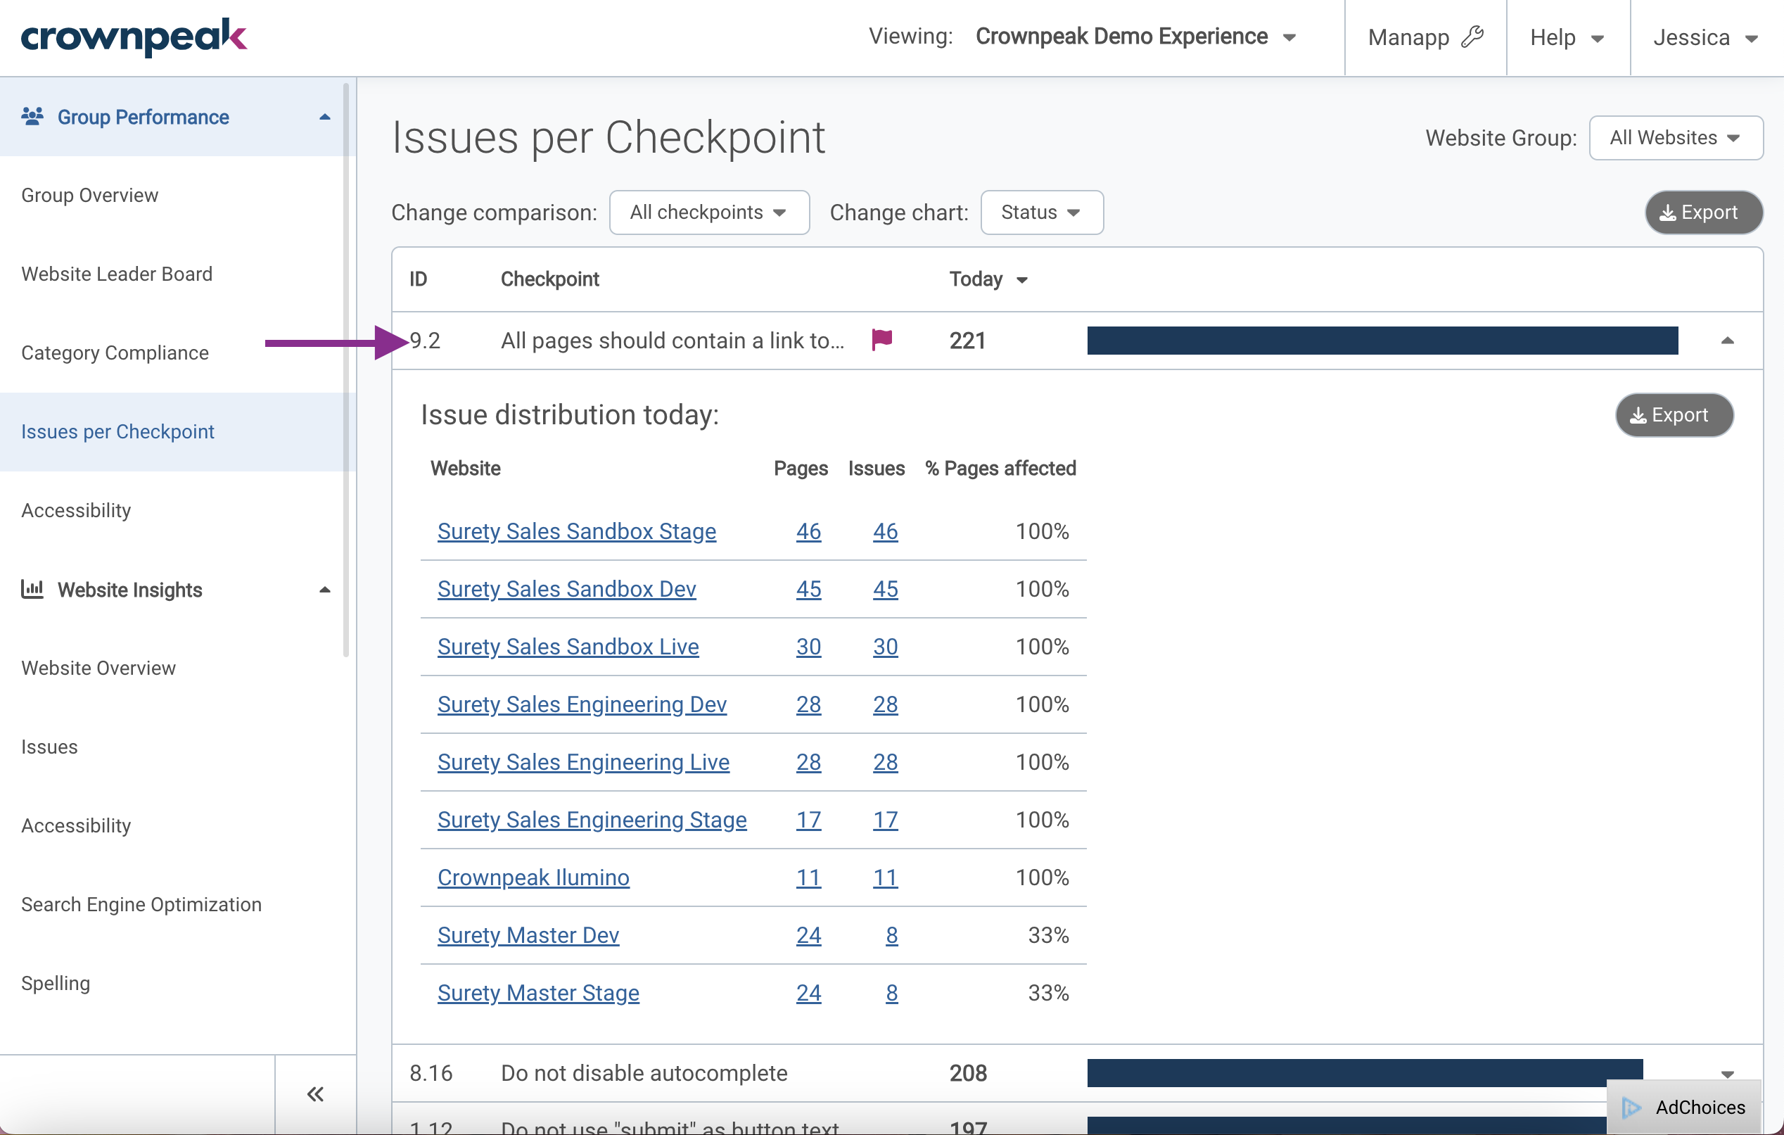Open the Viewing Crownpeak Demo Experience dropdown
This screenshot has height=1135, width=1784.
point(1135,37)
